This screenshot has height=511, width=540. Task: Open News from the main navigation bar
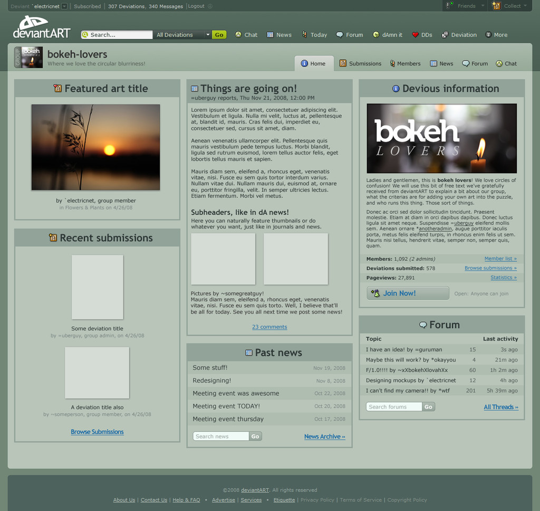click(x=279, y=35)
